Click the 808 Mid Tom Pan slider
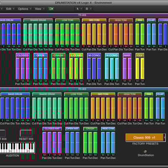The height and width of the screenshot is (168, 168). (89, 34)
